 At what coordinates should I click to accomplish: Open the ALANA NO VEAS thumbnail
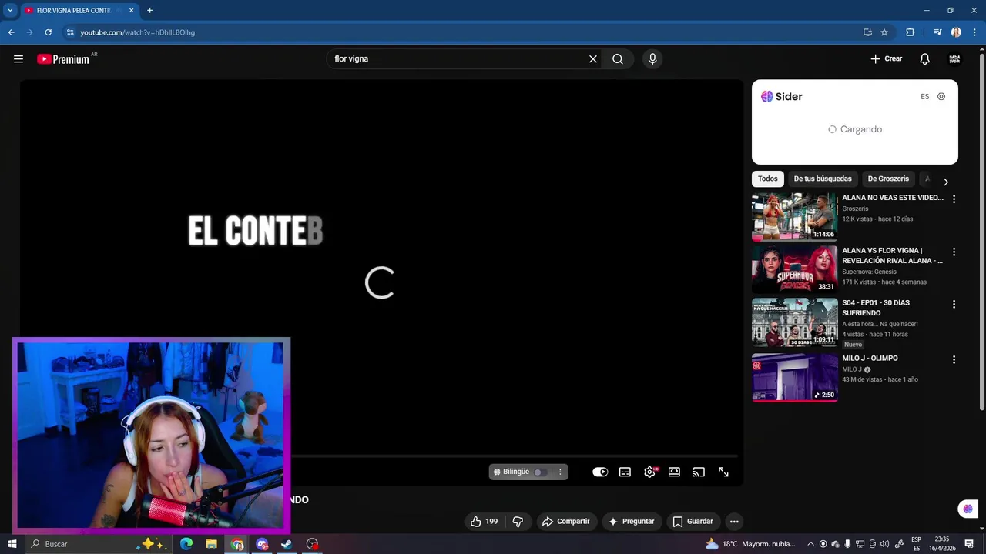(x=794, y=216)
